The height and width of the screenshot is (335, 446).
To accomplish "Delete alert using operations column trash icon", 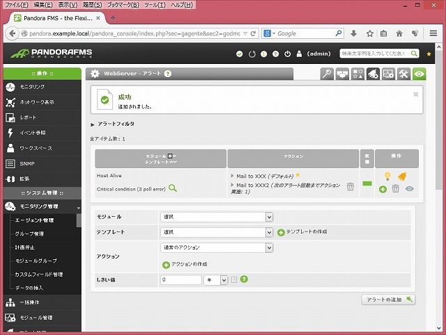I will tap(396, 188).
